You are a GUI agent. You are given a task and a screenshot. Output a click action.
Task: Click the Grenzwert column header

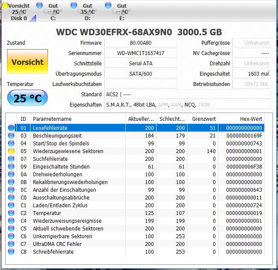click(202, 119)
